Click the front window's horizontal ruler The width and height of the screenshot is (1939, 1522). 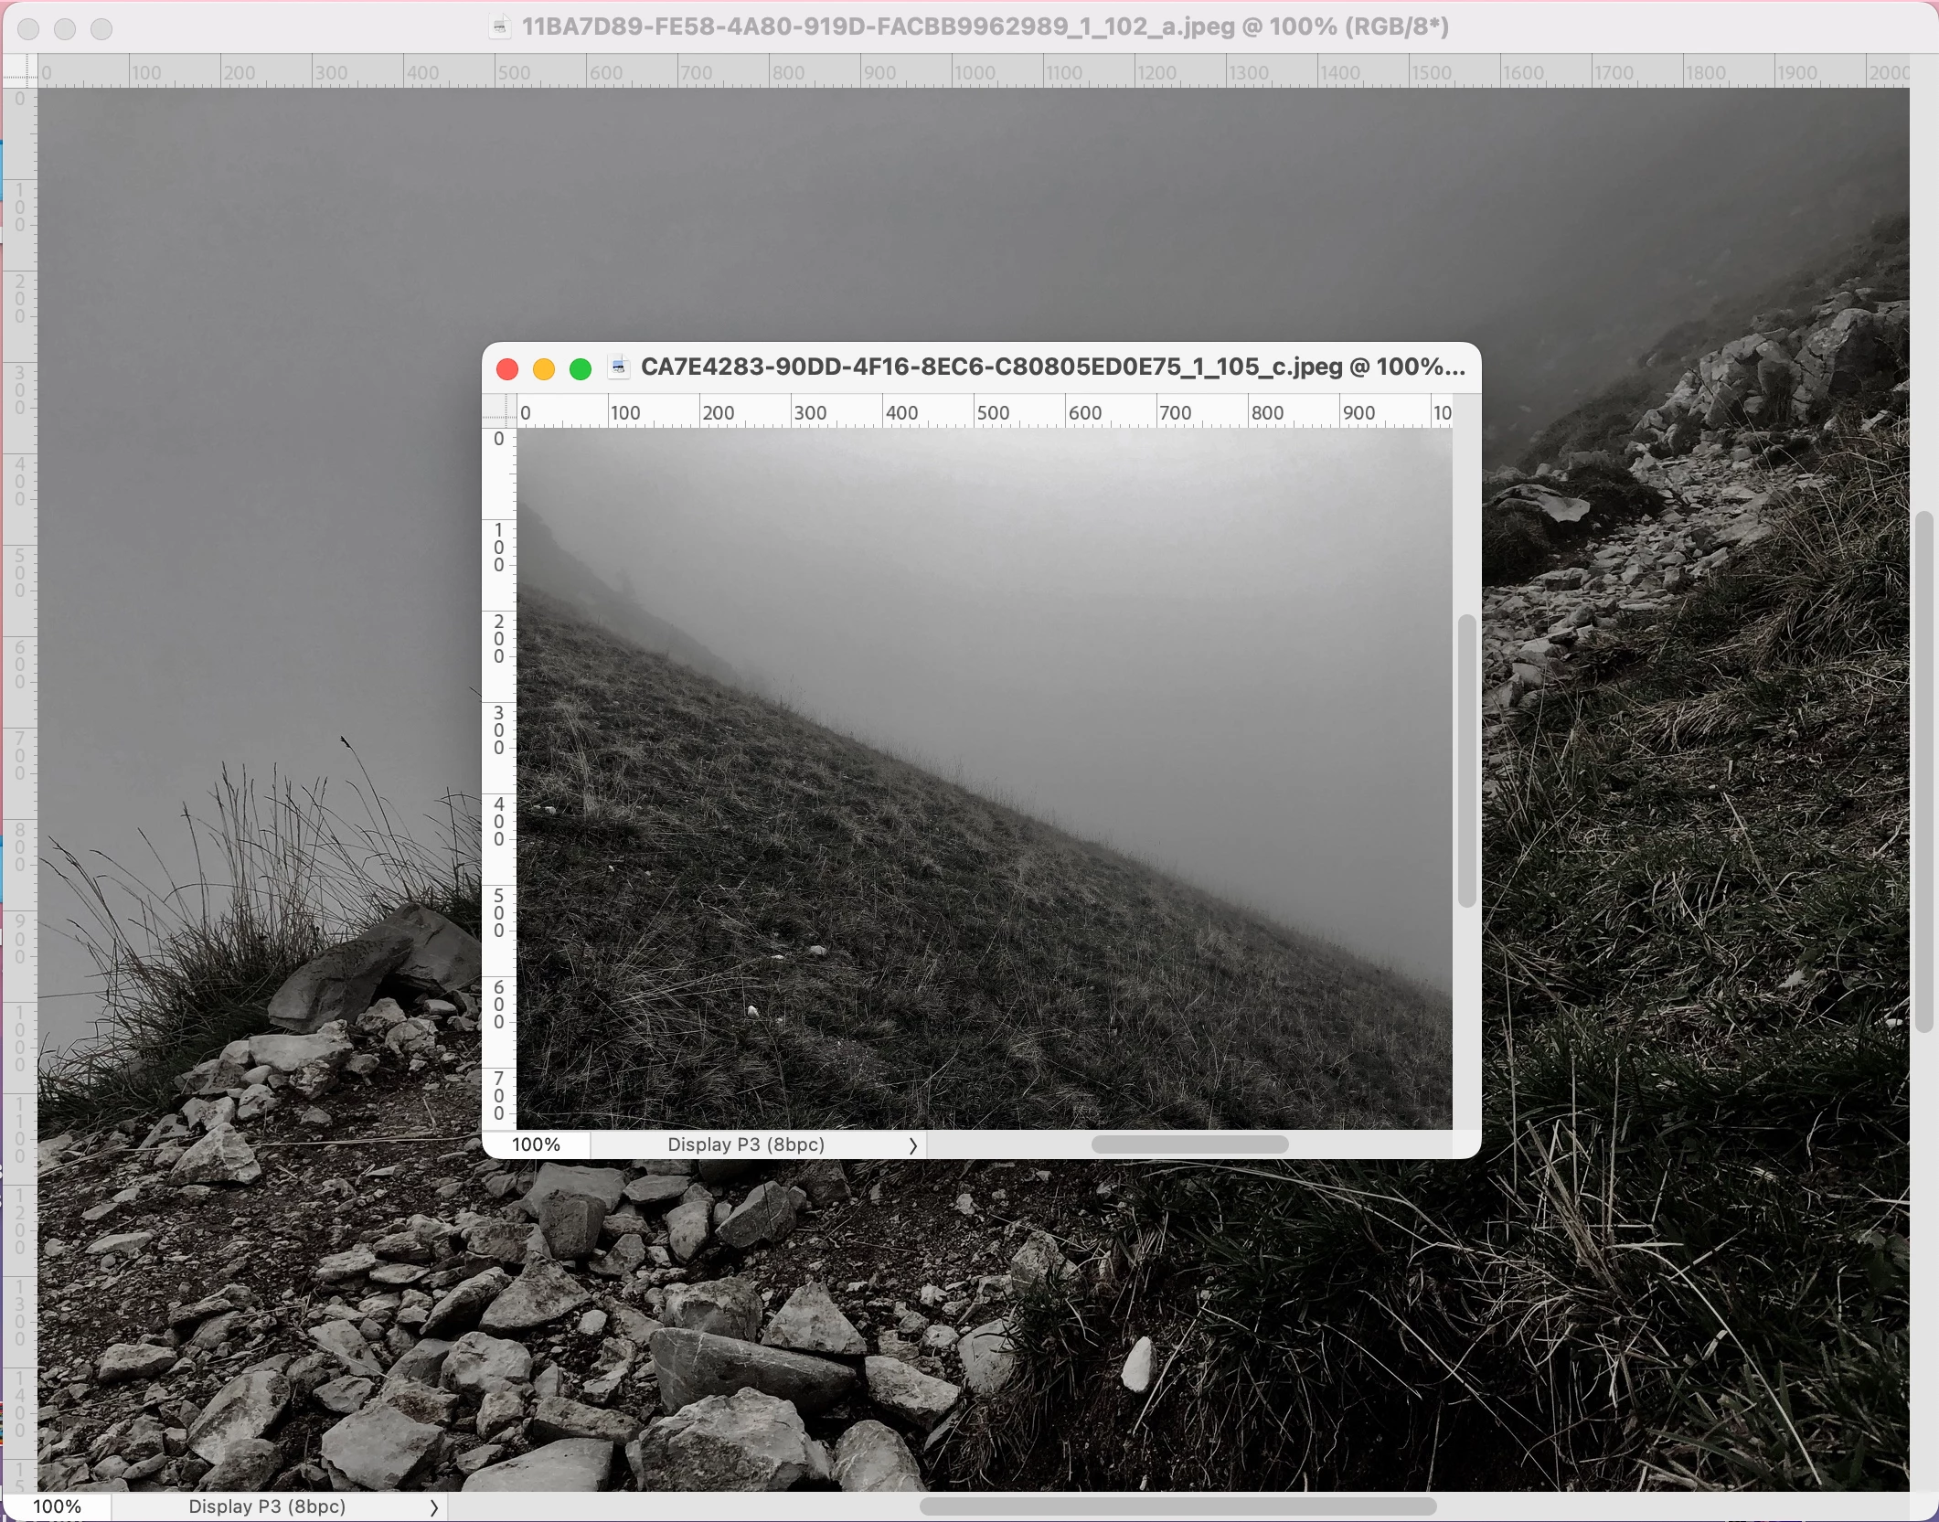click(x=984, y=412)
